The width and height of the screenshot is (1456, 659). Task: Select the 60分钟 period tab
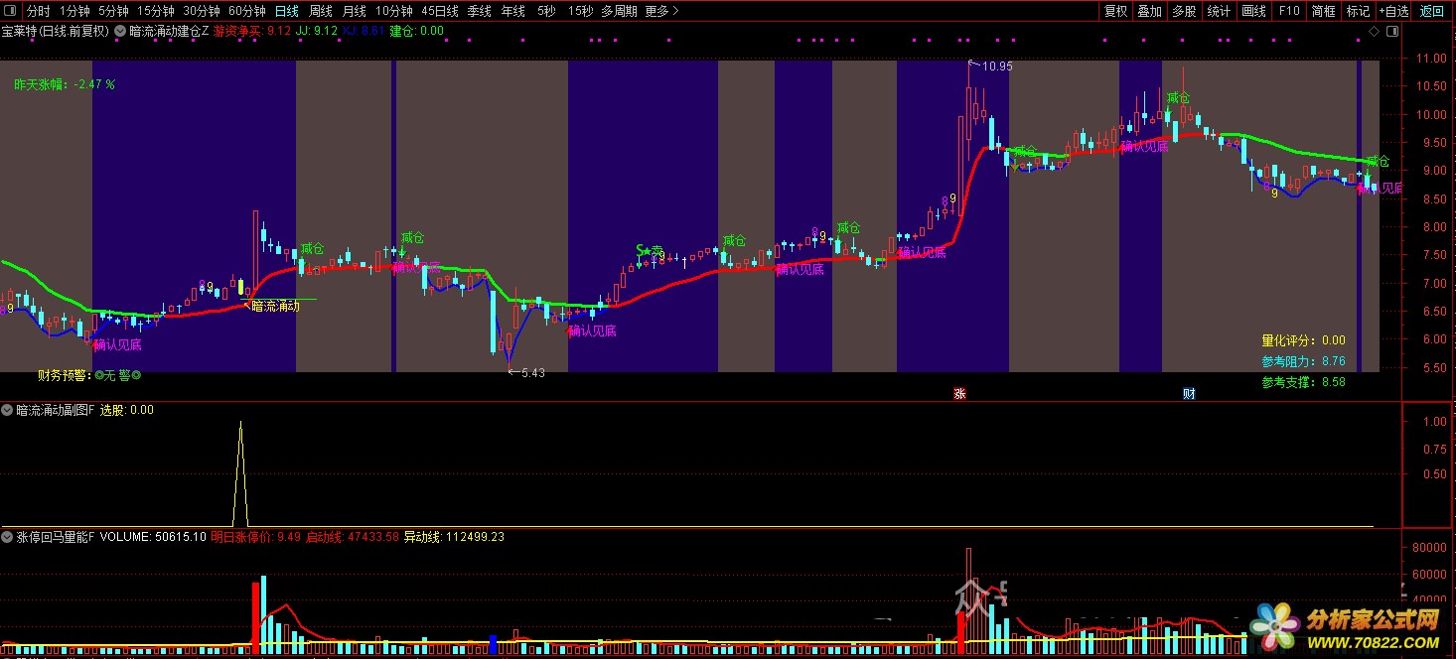click(246, 12)
